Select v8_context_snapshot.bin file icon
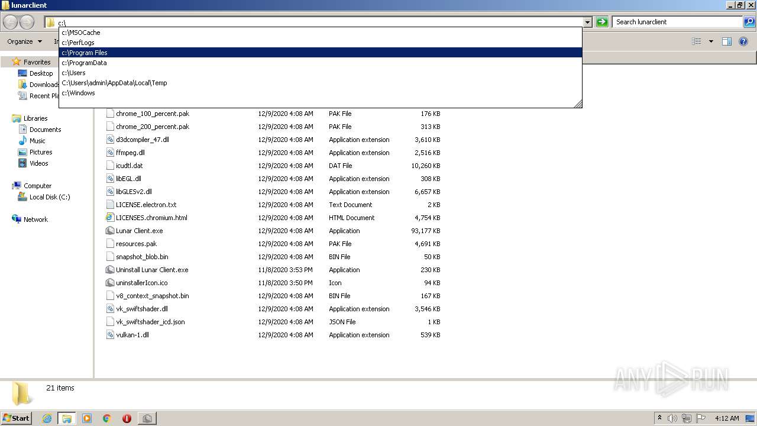The image size is (757, 426). (x=110, y=296)
